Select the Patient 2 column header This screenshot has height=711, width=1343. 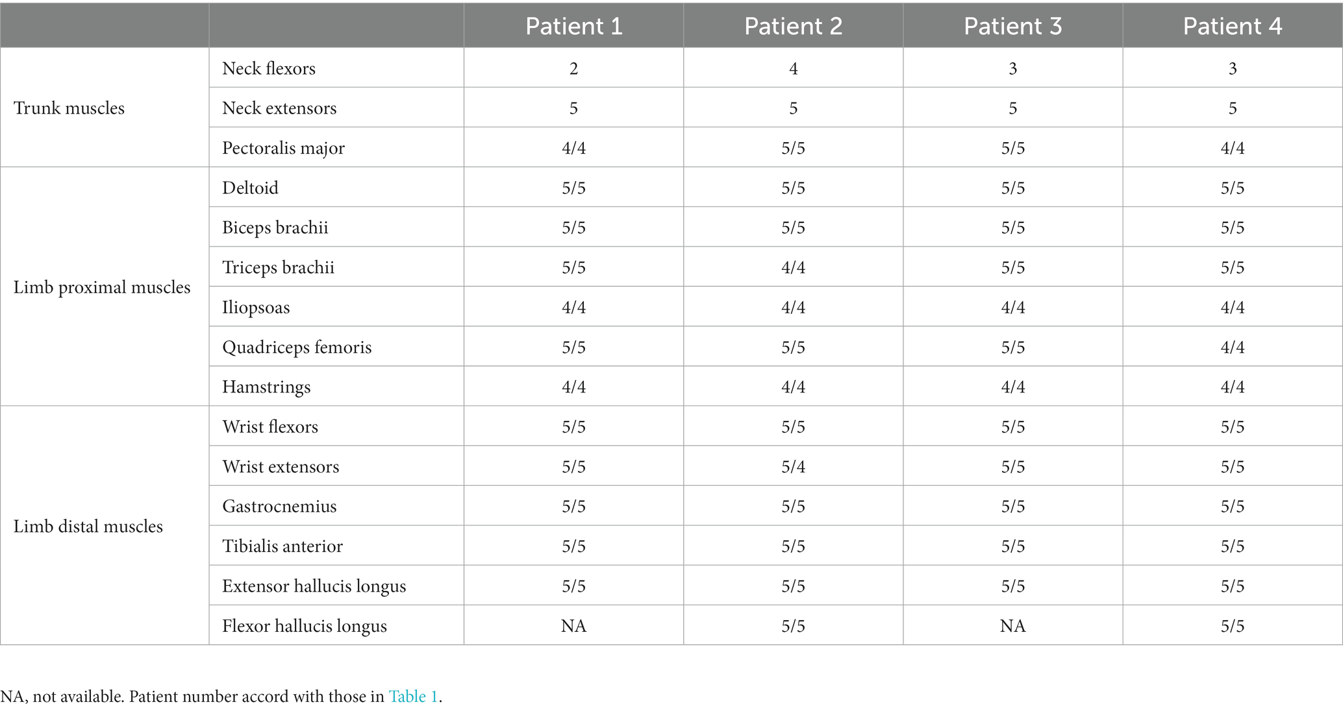(x=793, y=26)
